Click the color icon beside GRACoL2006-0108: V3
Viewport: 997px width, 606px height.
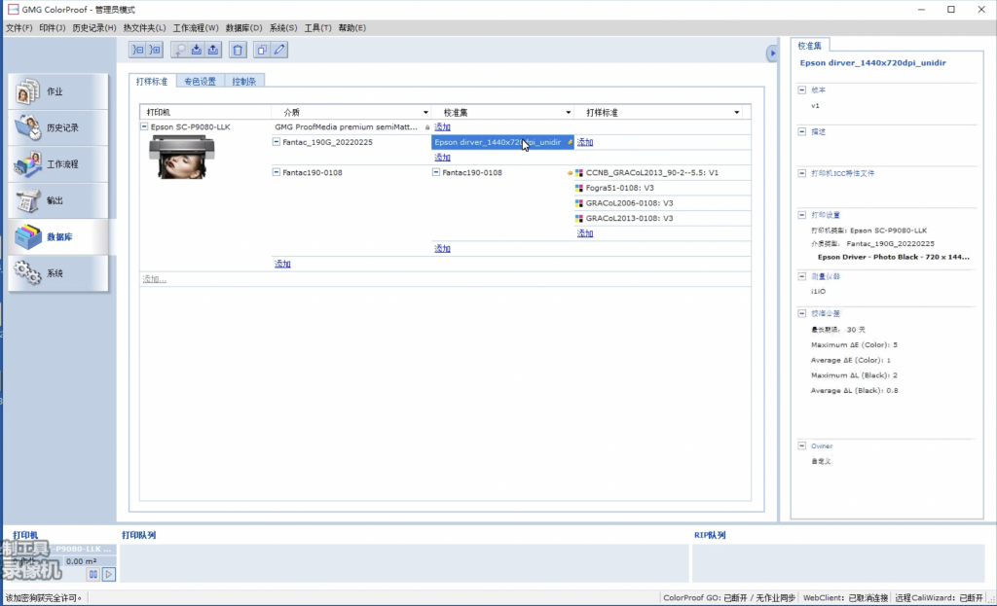[x=578, y=203]
